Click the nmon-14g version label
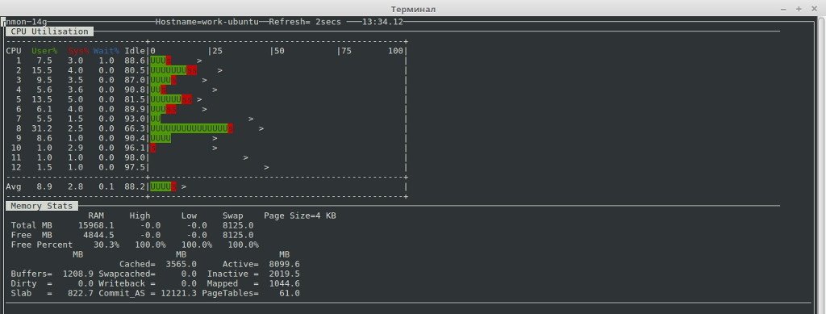 [x=26, y=22]
